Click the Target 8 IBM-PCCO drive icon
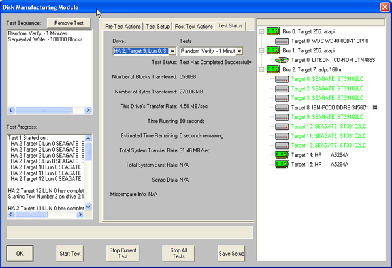Viewport: 392px width, 268px height. pos(282,107)
